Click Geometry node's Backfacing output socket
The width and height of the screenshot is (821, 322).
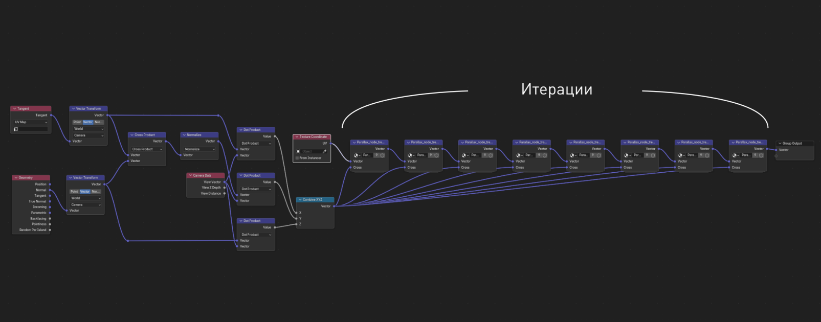[x=50, y=218]
